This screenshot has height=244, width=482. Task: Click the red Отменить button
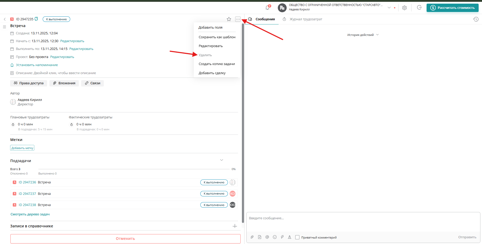pyautogui.click(x=125, y=239)
